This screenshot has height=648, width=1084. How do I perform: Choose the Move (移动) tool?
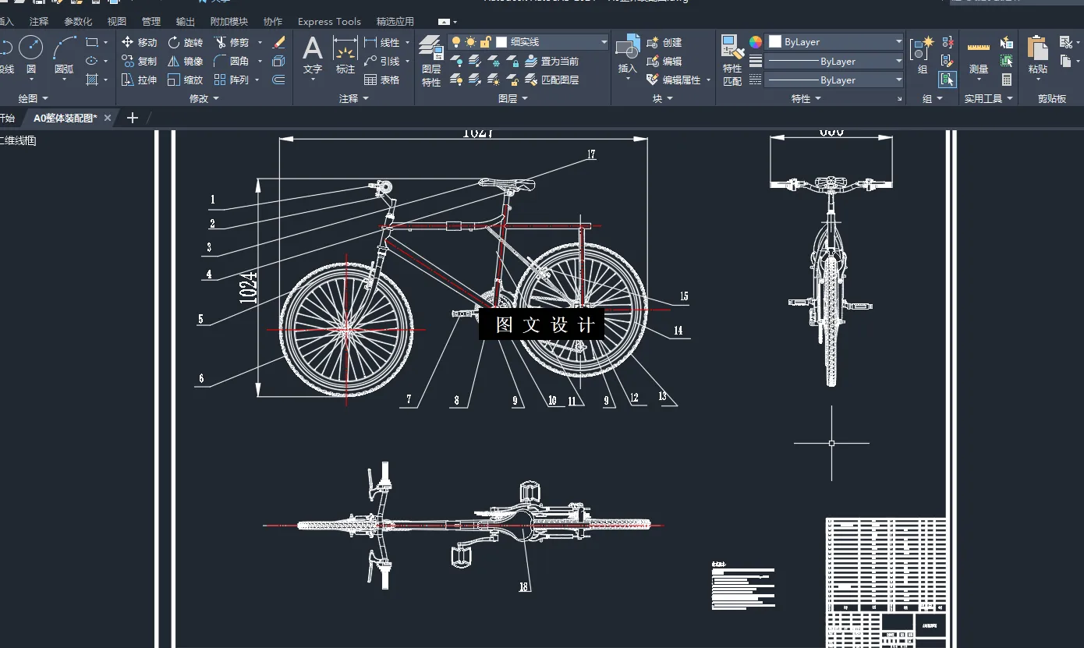click(x=140, y=42)
